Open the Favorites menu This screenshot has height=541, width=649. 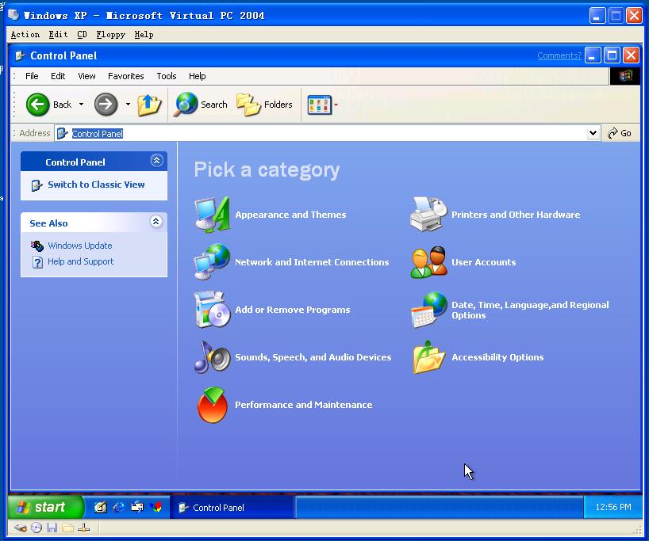click(126, 76)
